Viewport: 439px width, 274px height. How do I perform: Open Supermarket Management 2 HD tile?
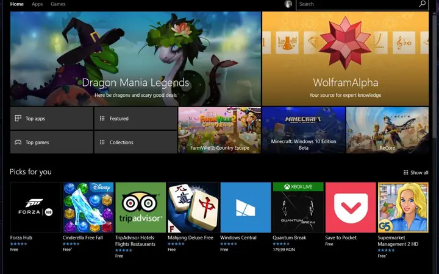403,207
